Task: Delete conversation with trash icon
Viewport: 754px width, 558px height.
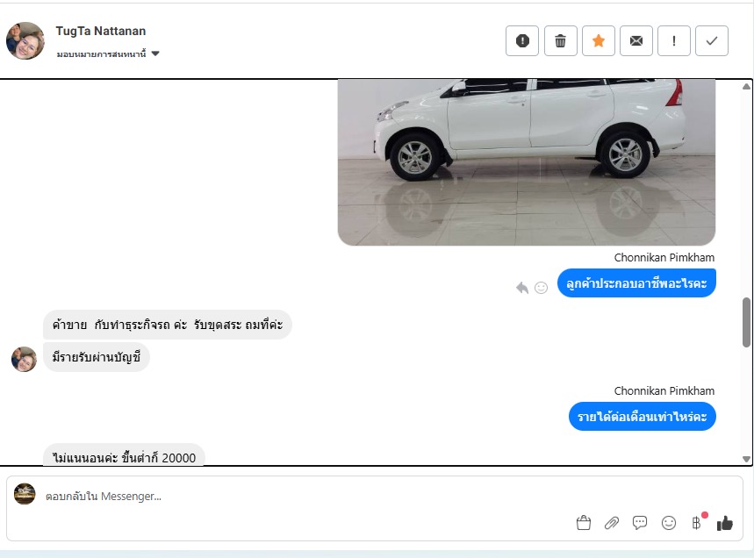Action: point(560,41)
